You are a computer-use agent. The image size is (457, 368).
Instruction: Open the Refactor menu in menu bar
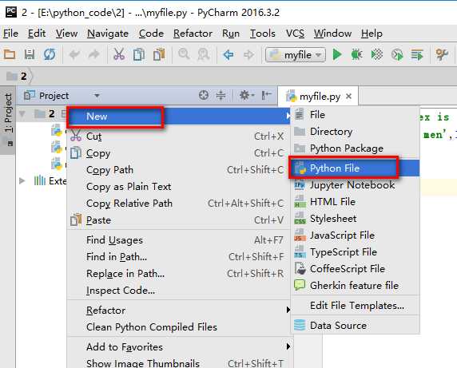193,34
